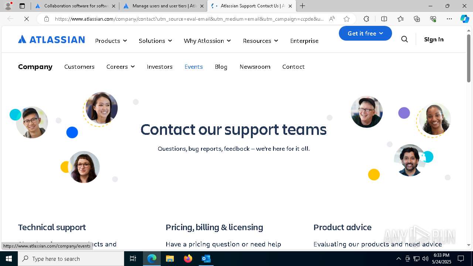Image resolution: width=473 pixels, height=266 pixels.
Task: Click Pricing, billing & licensing heading
Action: (214, 227)
